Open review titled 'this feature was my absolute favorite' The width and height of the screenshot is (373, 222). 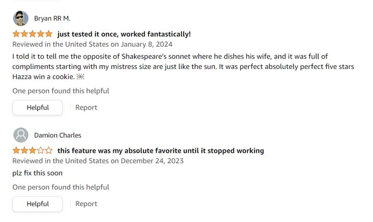[160, 151]
